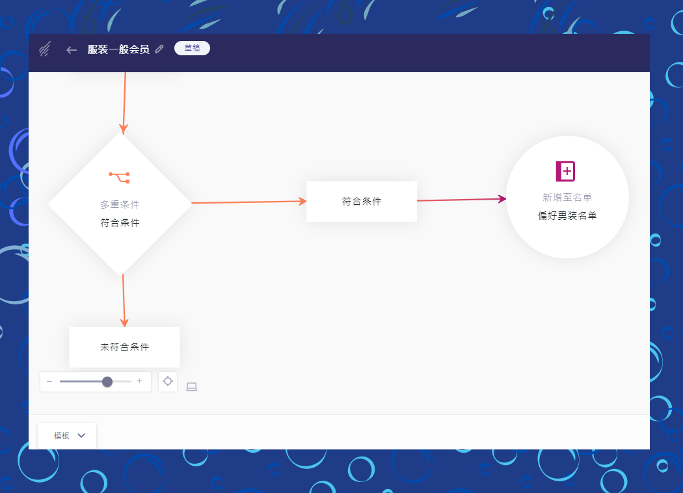The height and width of the screenshot is (493, 683).
Task: Click the 多重条件 label in the diamond
Action: point(120,204)
